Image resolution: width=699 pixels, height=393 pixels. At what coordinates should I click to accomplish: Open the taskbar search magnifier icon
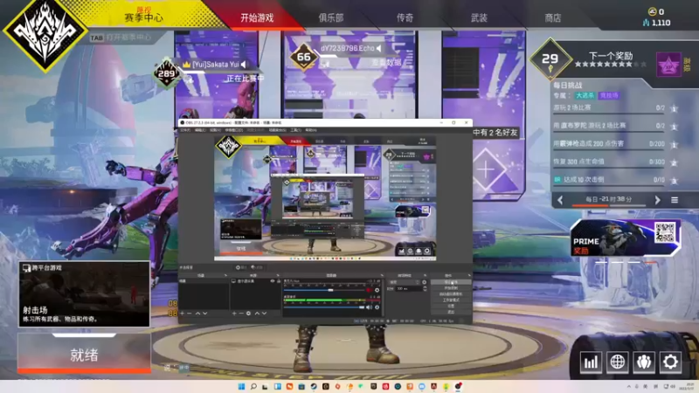[x=253, y=386]
